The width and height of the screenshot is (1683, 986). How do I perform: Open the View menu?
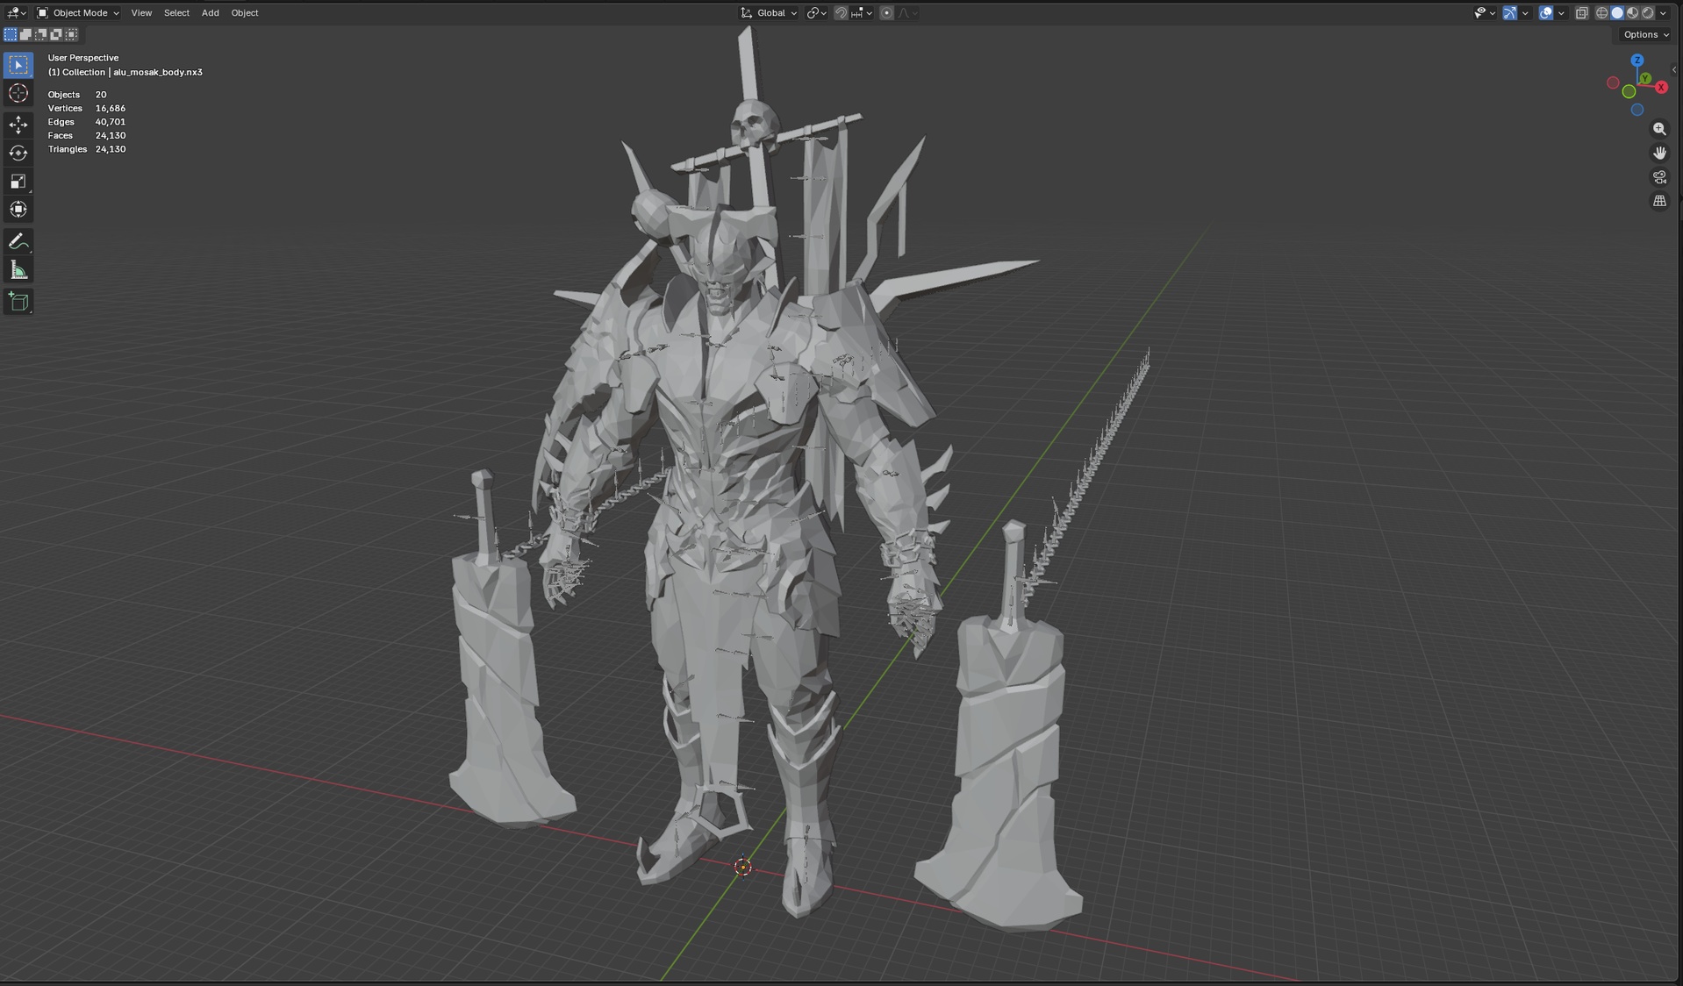(x=141, y=13)
